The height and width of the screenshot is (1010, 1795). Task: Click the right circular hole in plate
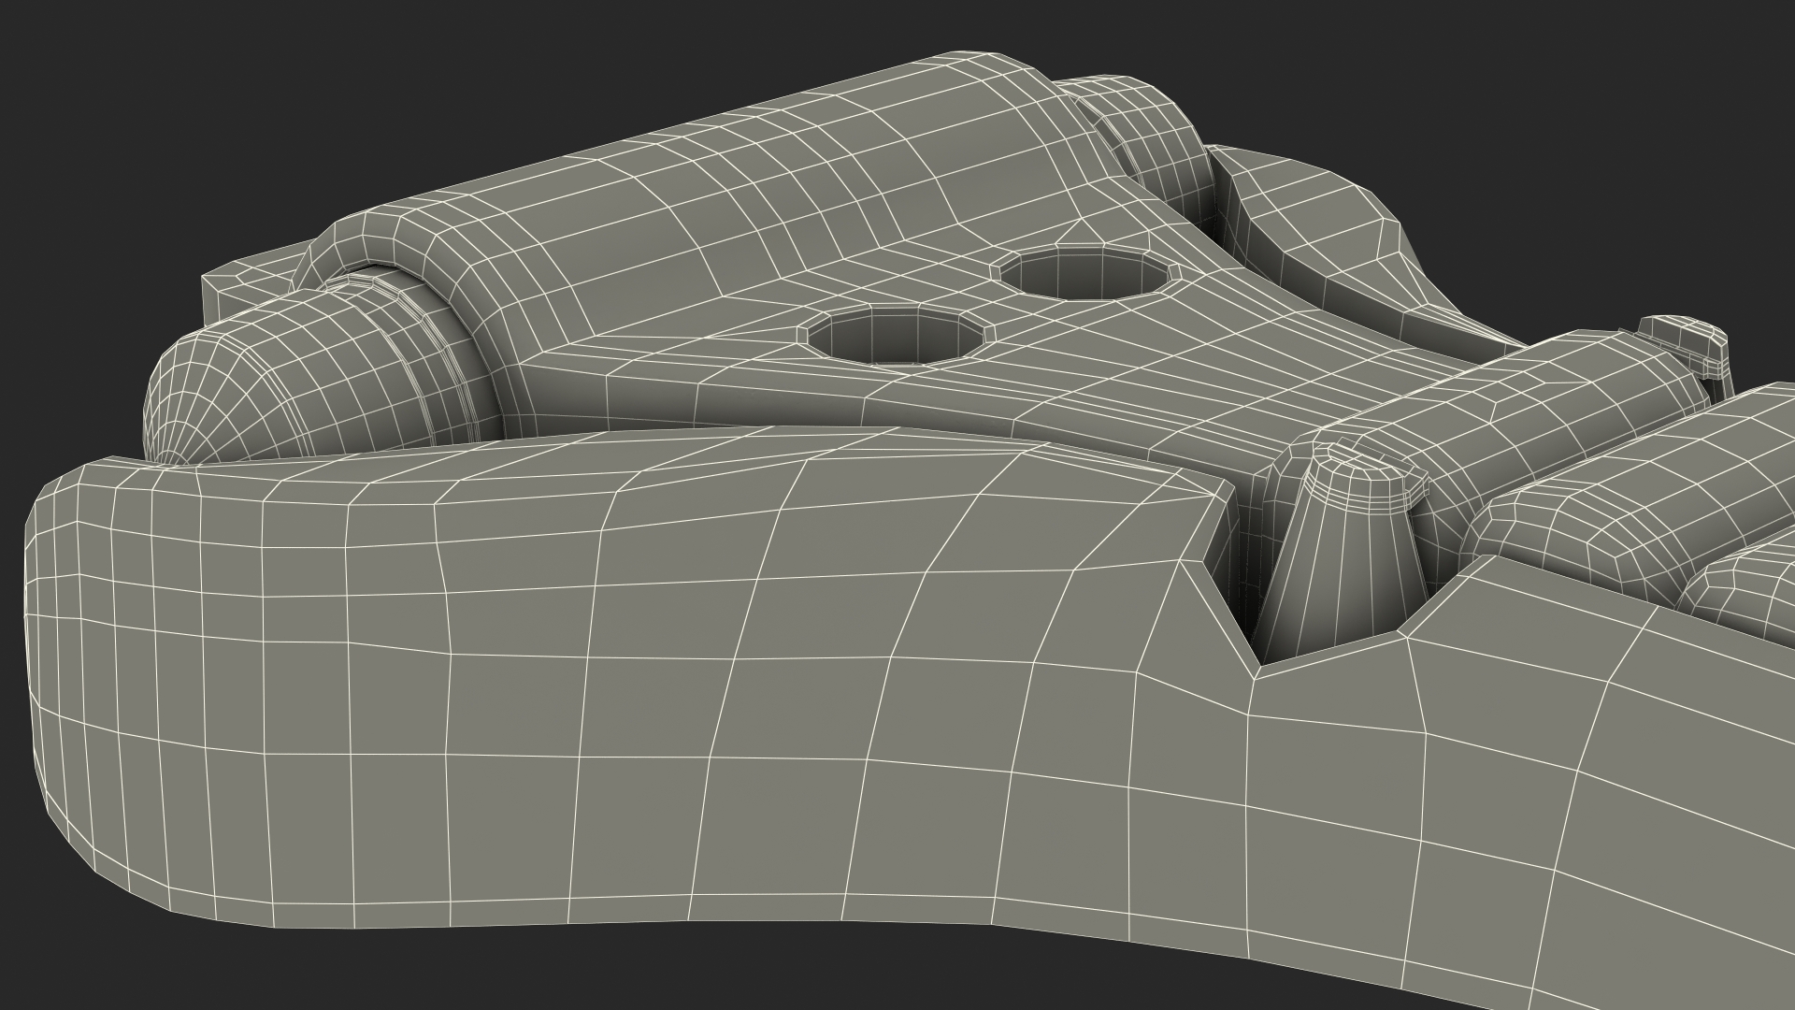point(1084,275)
